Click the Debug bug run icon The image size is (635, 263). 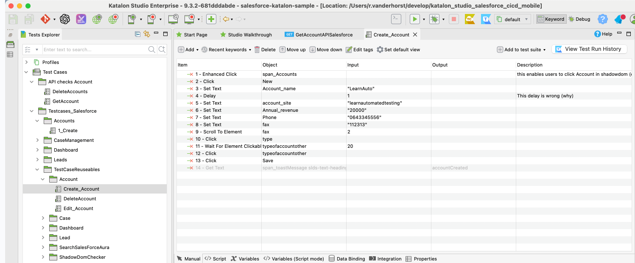[x=434, y=19]
